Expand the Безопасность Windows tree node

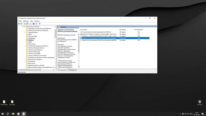25,59
